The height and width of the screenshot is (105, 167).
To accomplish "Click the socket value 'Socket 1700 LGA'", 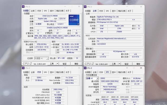I will [x=50, y=21].
